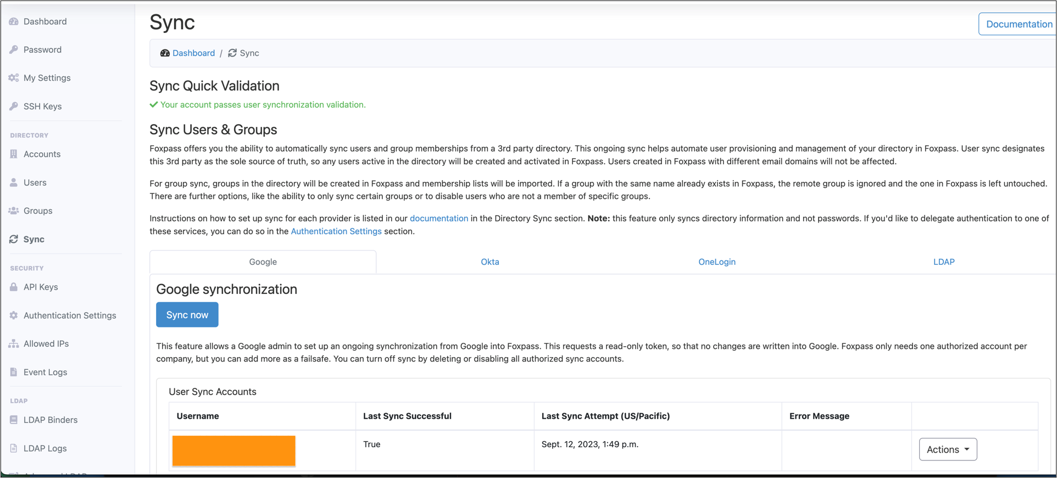
Task: Switch to the LDAP sync tab
Action: 944,262
